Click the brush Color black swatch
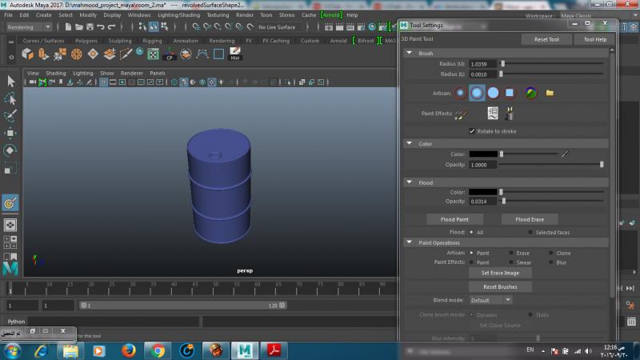Image resolution: width=640 pixels, height=360 pixels. [x=483, y=154]
